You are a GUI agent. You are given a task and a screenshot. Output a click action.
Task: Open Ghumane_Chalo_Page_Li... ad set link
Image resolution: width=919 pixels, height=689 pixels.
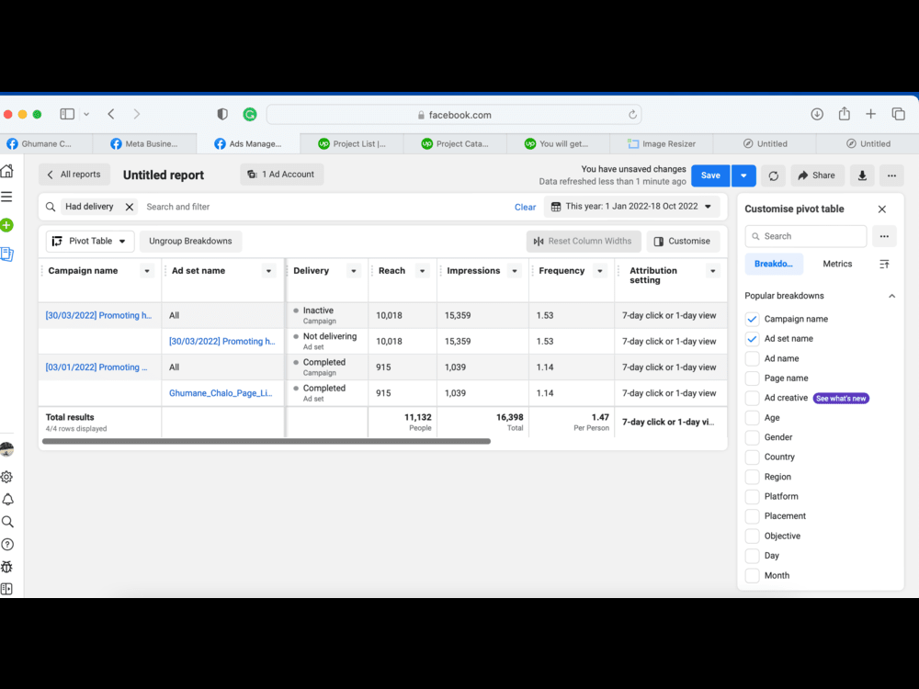tap(221, 393)
